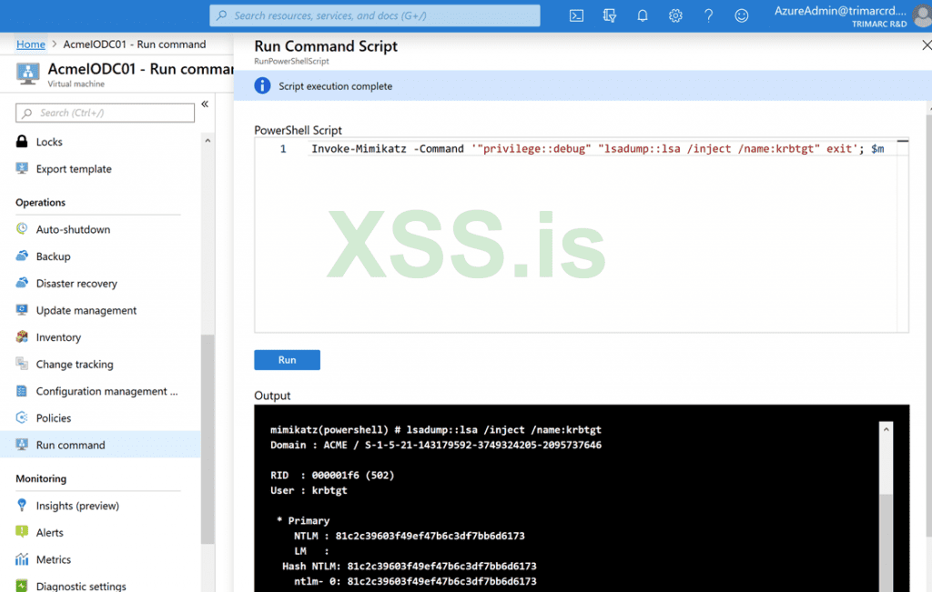Focus the sidebar Search (Ctrl+/) field
932x592 pixels.
[x=106, y=113]
